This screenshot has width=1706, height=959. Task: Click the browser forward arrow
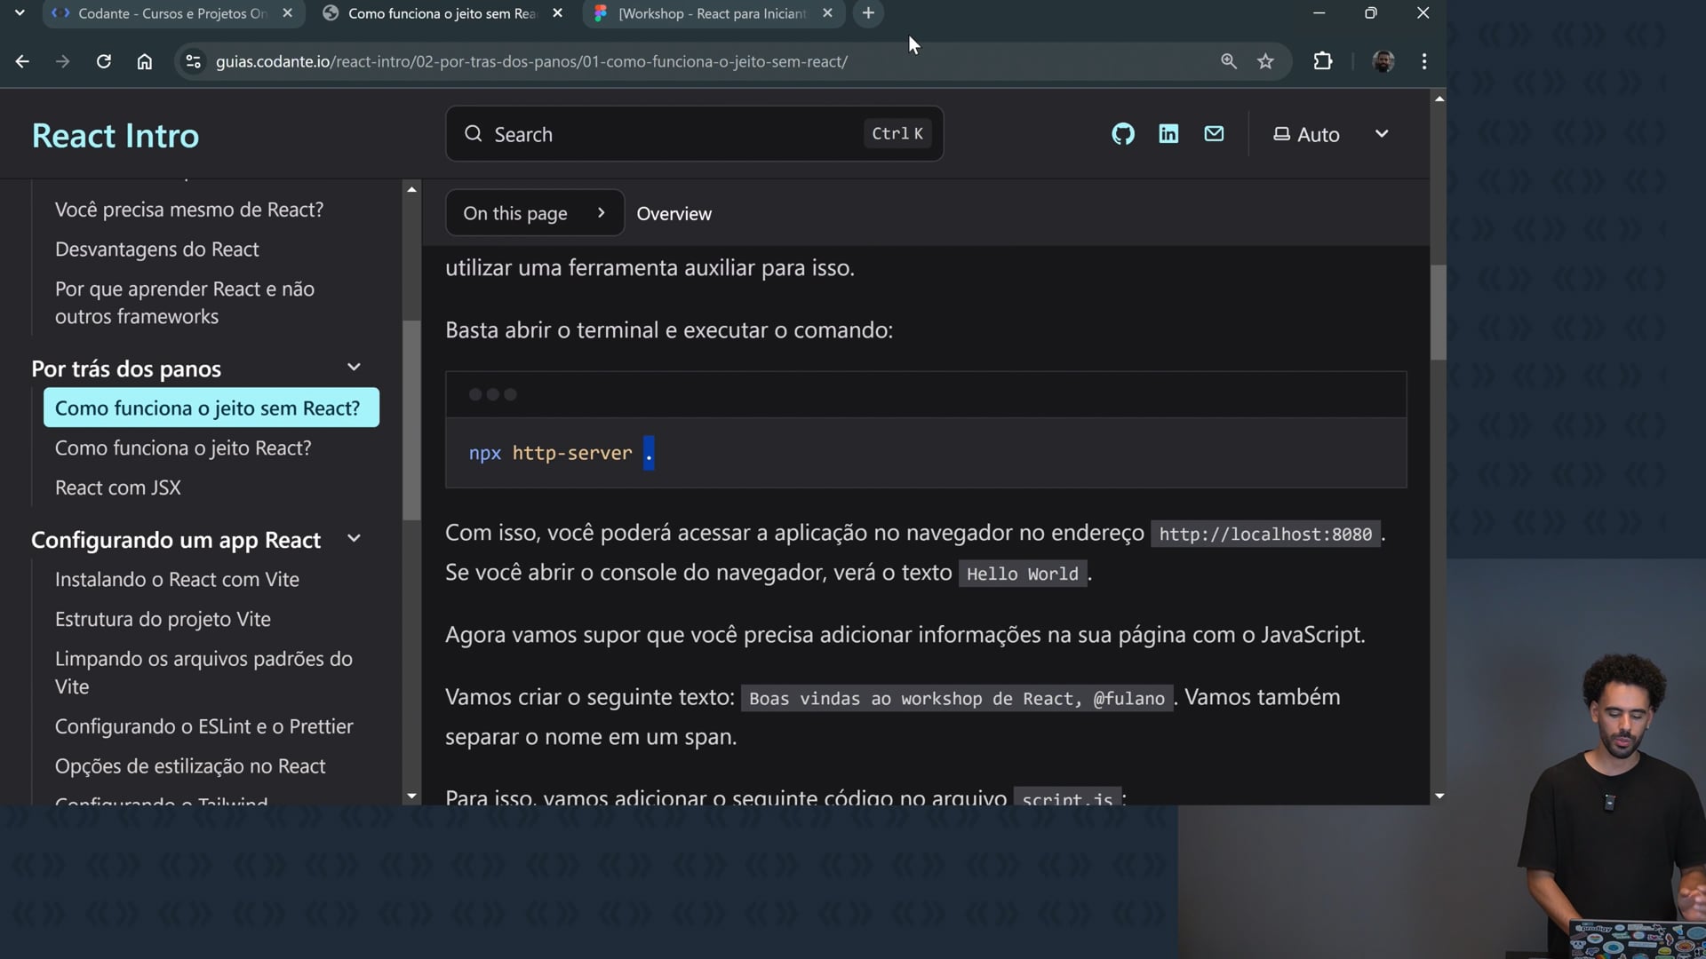62,61
